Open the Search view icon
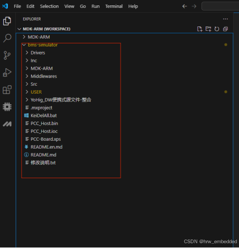This screenshot has width=239, height=248. 7,38
